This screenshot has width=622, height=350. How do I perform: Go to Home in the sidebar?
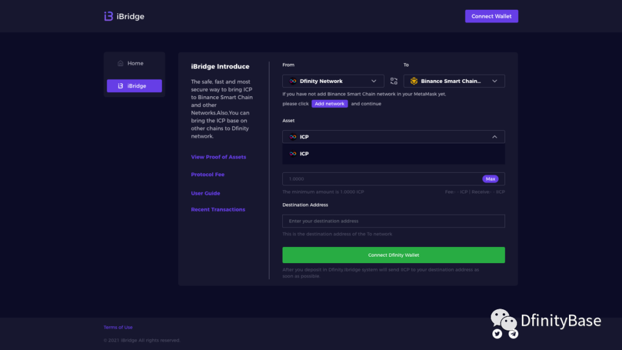tap(134, 63)
